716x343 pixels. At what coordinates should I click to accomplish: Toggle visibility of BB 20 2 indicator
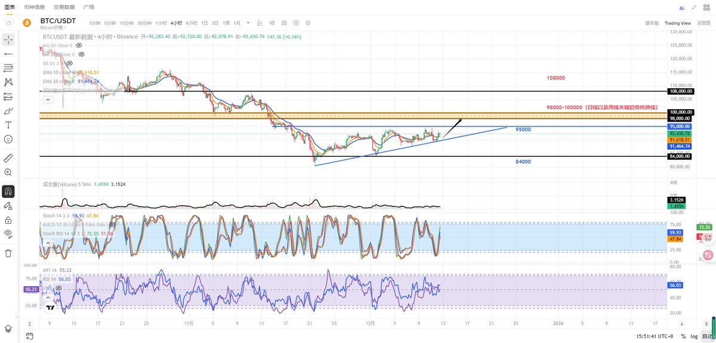[70, 63]
